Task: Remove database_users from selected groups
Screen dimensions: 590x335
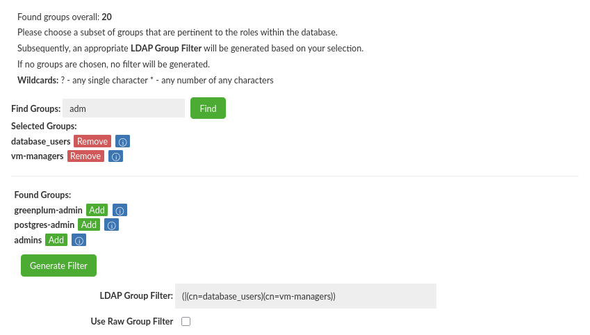Action: point(92,141)
